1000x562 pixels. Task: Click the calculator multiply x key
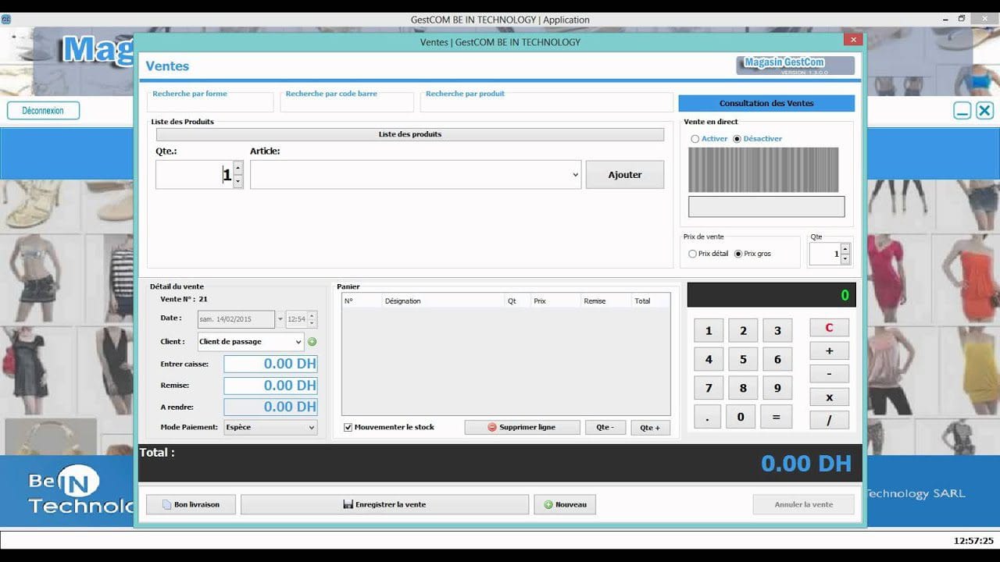pos(829,397)
